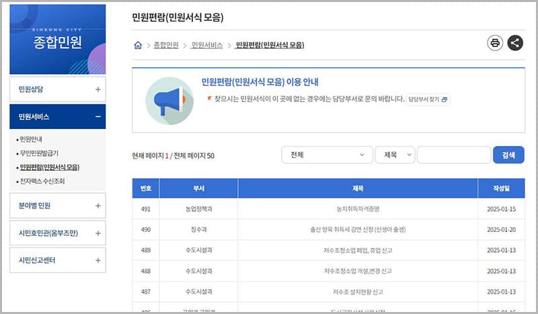Open 전자팩스 수신조회 sidebar item
Screen dimensions: 538x314
tap(42, 181)
